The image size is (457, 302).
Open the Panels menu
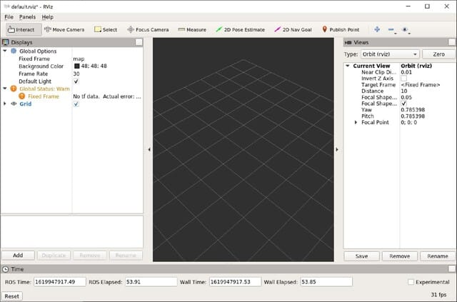point(27,16)
